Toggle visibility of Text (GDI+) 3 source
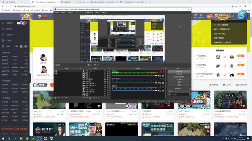The width and height of the screenshot is (252, 141). (x=105, y=71)
